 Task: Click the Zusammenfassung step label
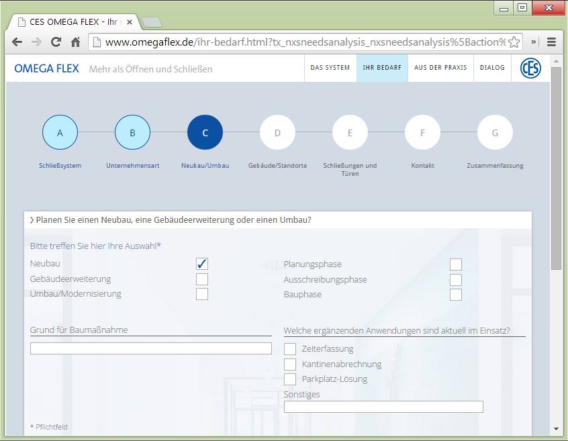495,166
